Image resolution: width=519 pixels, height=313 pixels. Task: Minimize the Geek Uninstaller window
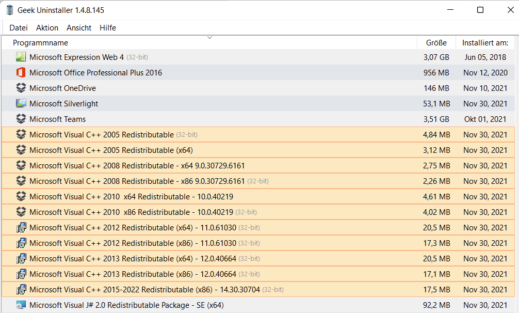pos(450,10)
